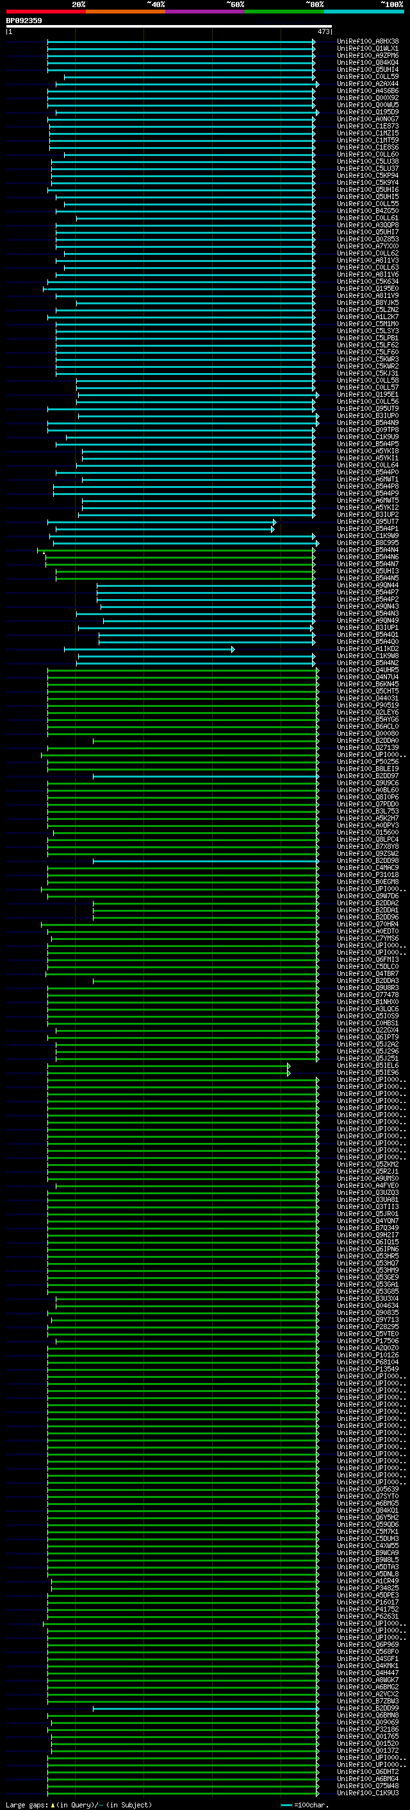Click the green ~80% identity legend segment
Viewport: 410px width, 1810px height.
pyautogui.click(x=284, y=12)
